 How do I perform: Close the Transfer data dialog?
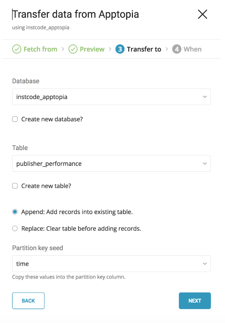[203, 14]
